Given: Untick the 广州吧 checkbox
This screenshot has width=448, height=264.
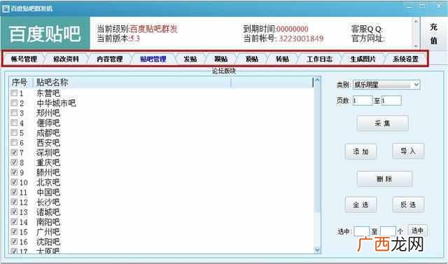Looking at the screenshot, I should coord(14,231).
